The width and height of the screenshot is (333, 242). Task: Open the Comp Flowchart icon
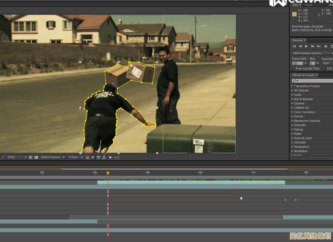coord(104,157)
